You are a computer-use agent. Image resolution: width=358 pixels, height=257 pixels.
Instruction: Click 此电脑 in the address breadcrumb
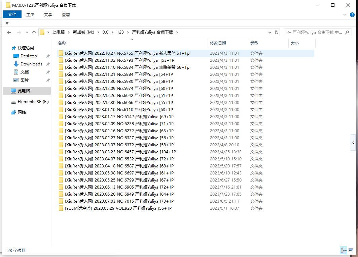tap(59, 32)
